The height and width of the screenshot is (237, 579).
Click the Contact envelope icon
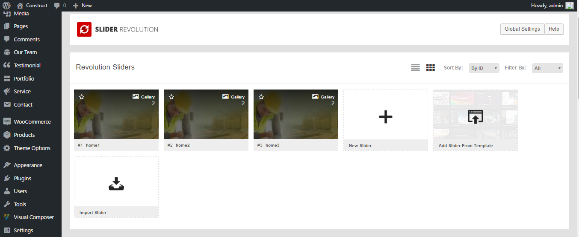[7, 104]
